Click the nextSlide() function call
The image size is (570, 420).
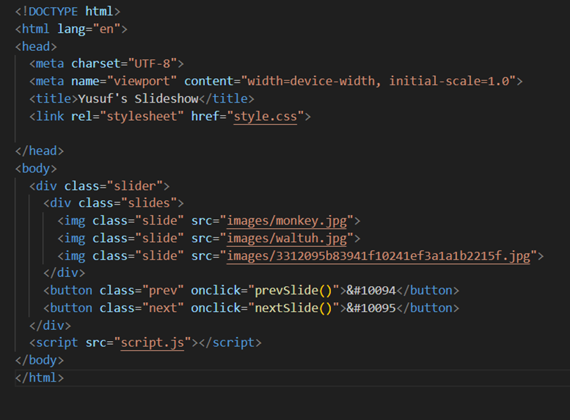click(x=288, y=308)
